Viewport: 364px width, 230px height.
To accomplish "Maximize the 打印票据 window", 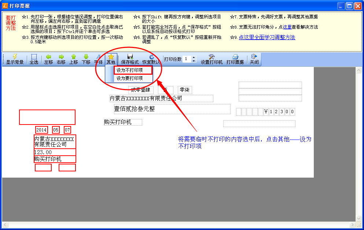I will (x=349, y=6).
